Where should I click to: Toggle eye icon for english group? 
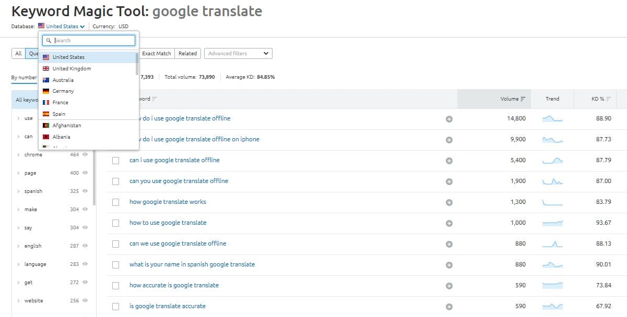85,246
